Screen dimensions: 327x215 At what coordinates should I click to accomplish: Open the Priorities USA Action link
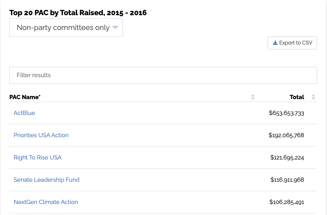[41, 135]
